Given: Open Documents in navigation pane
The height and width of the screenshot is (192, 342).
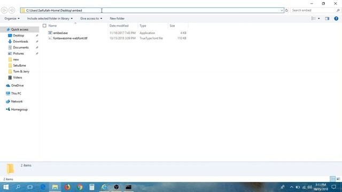Looking at the screenshot, I should [x=21, y=47].
